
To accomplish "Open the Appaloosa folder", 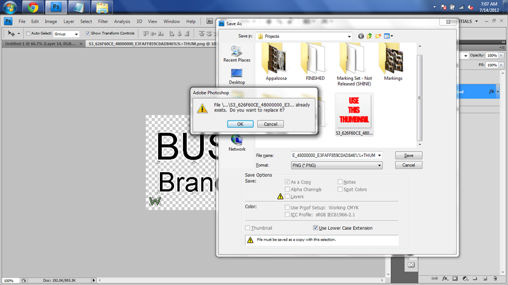I will tap(276, 62).
